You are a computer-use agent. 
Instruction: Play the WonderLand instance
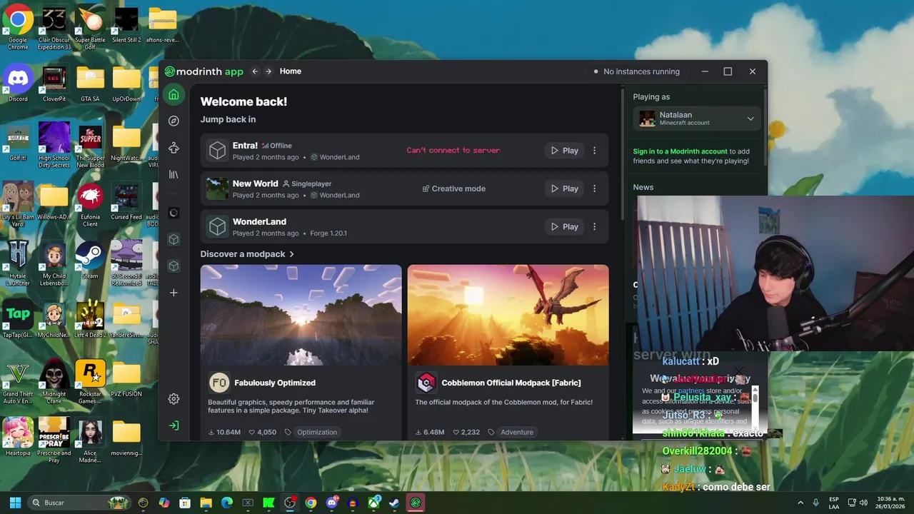tap(564, 226)
